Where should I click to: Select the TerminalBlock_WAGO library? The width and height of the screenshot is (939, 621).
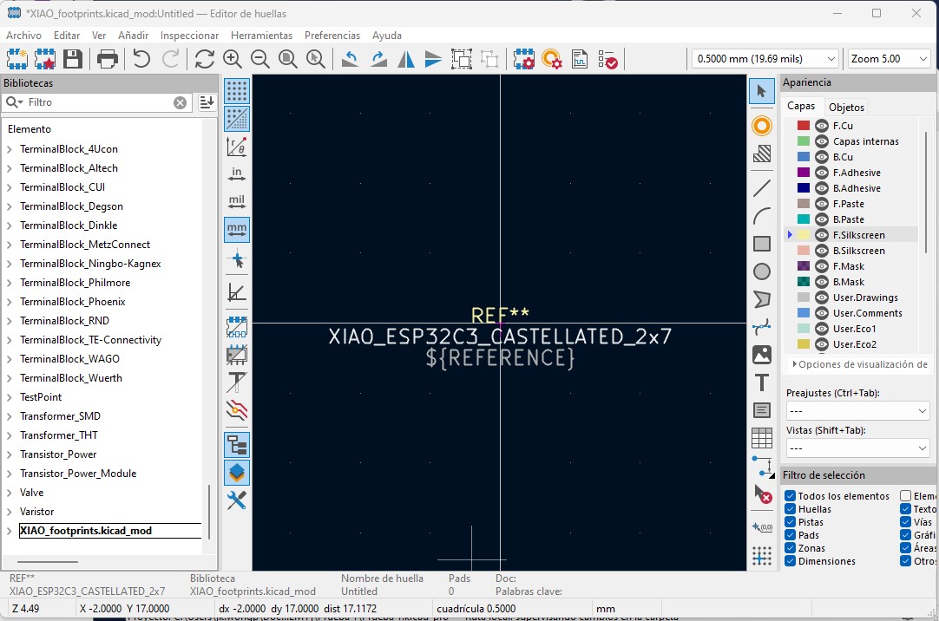click(69, 359)
